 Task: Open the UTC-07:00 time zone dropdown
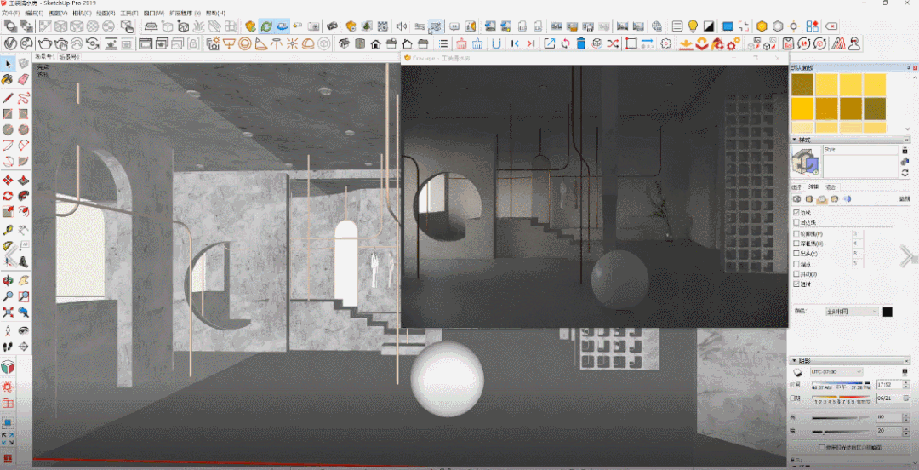click(x=836, y=372)
